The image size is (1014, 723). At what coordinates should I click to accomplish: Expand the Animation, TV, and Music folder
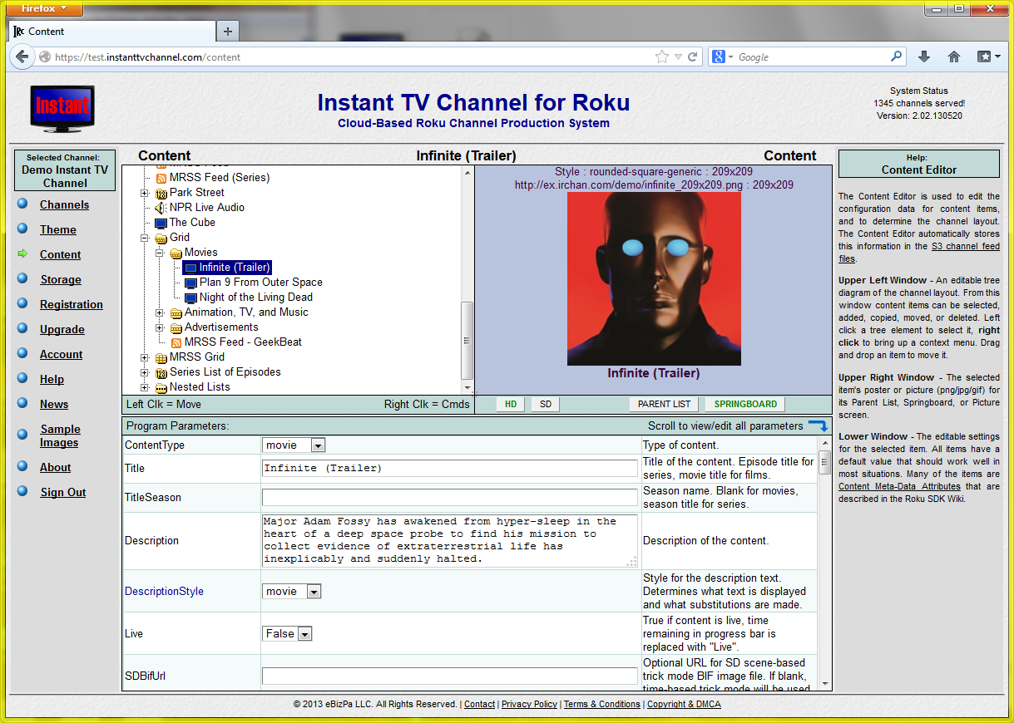coord(161,312)
